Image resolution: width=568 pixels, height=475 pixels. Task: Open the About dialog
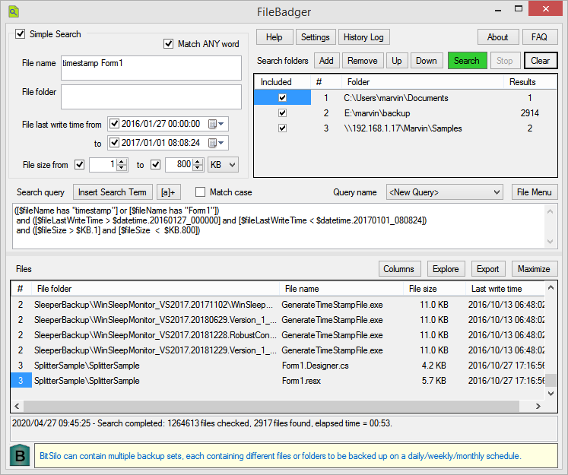point(498,37)
